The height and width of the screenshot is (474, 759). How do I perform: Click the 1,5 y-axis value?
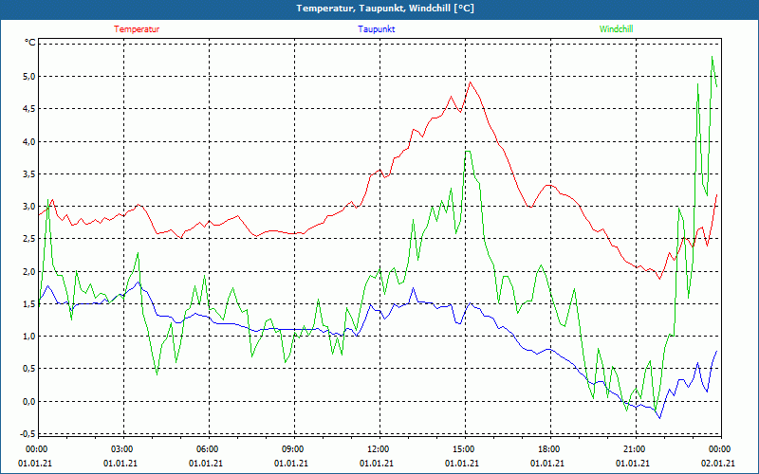tap(29, 303)
